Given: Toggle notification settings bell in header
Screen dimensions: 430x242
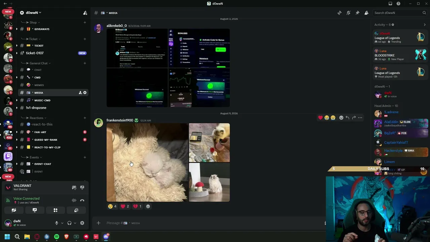Looking at the screenshot, I should click(x=348, y=13).
